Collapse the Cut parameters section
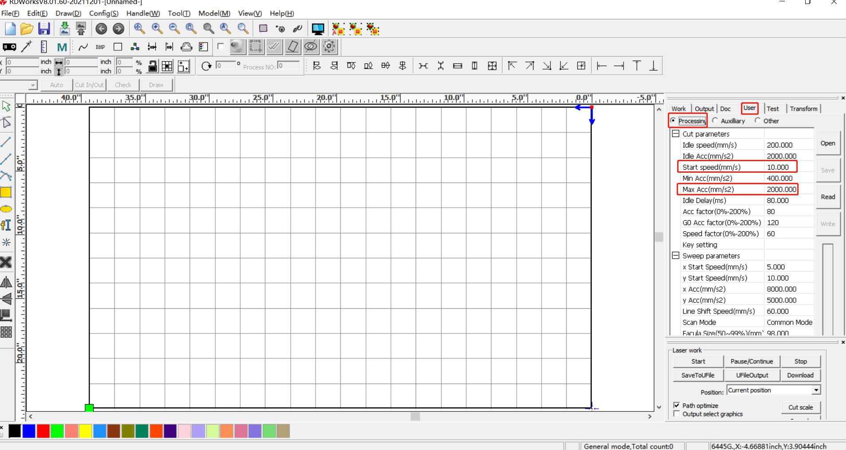The image size is (846, 450). point(675,134)
